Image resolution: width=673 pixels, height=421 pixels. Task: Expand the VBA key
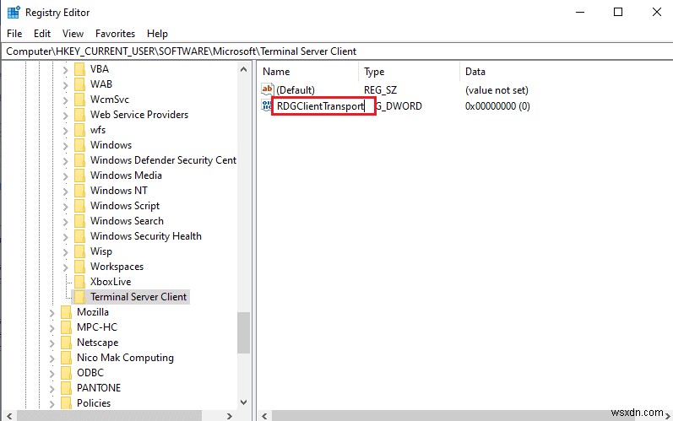coord(65,69)
